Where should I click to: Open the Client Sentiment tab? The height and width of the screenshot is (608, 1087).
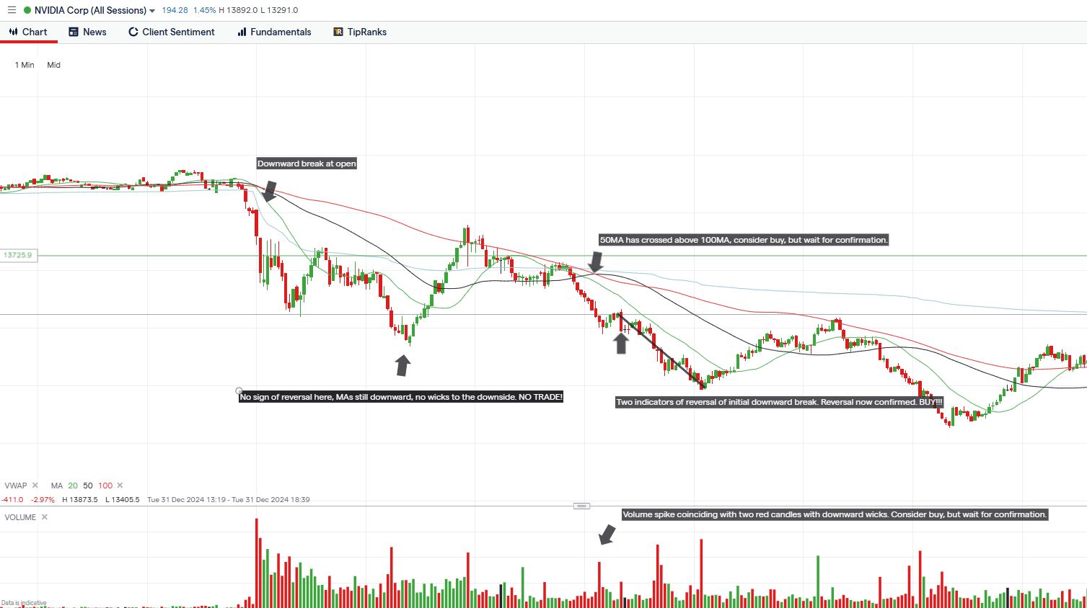[x=172, y=32]
